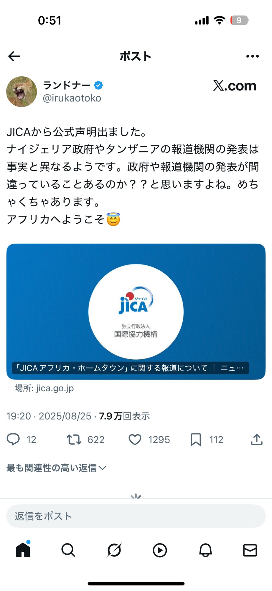Viewport: 272px width, 591px height.
Task: Open the jica.go.jp source link
Action: [x=44, y=388]
